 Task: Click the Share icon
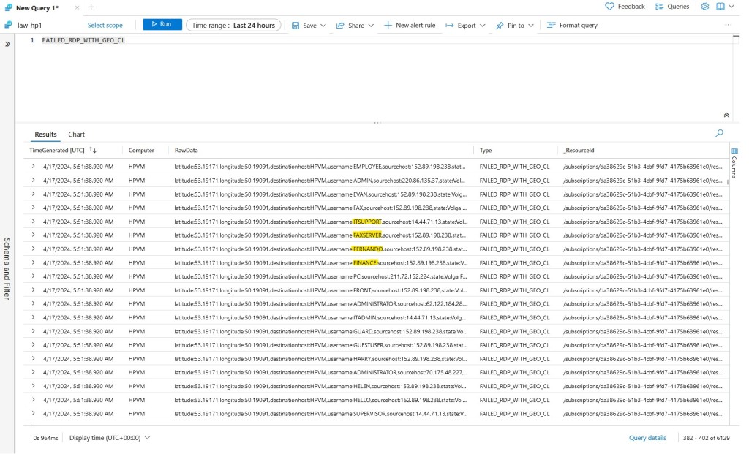click(340, 26)
